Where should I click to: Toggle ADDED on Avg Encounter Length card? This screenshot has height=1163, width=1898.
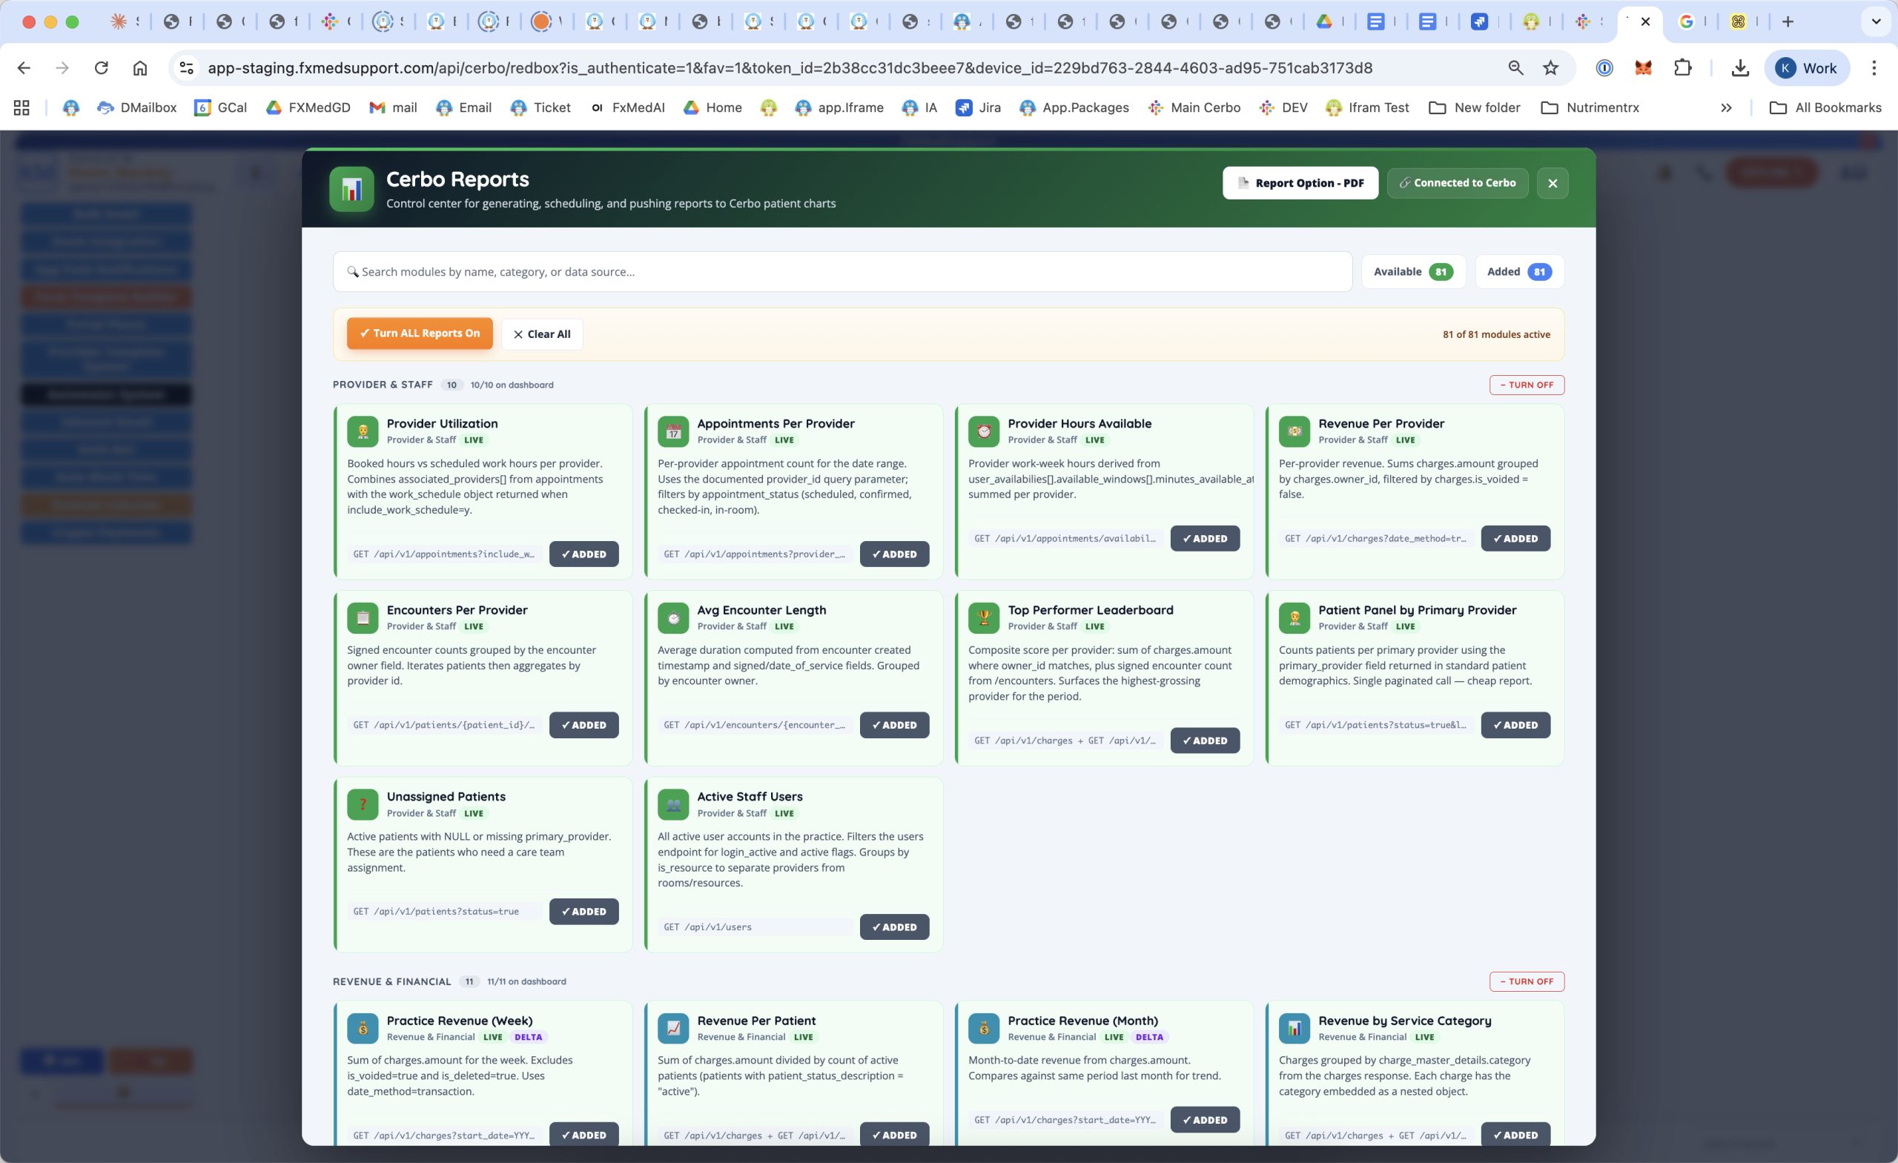tap(894, 725)
